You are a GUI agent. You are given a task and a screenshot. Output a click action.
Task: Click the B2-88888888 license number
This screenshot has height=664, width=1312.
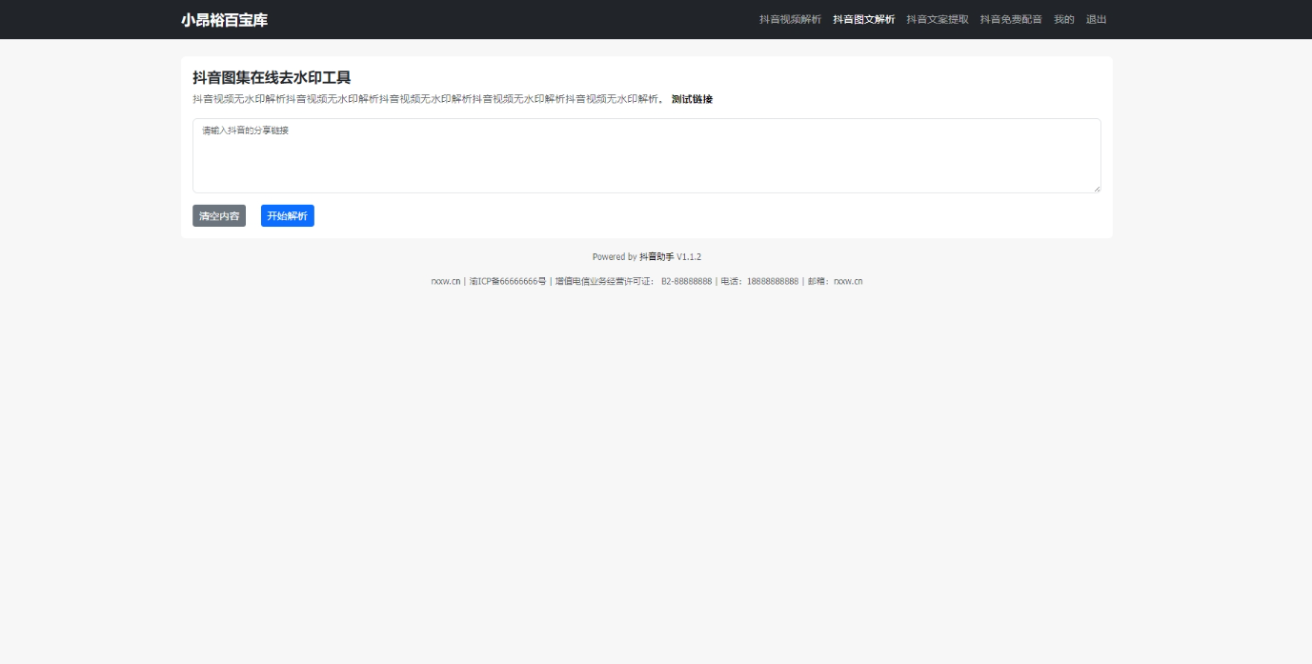(686, 282)
